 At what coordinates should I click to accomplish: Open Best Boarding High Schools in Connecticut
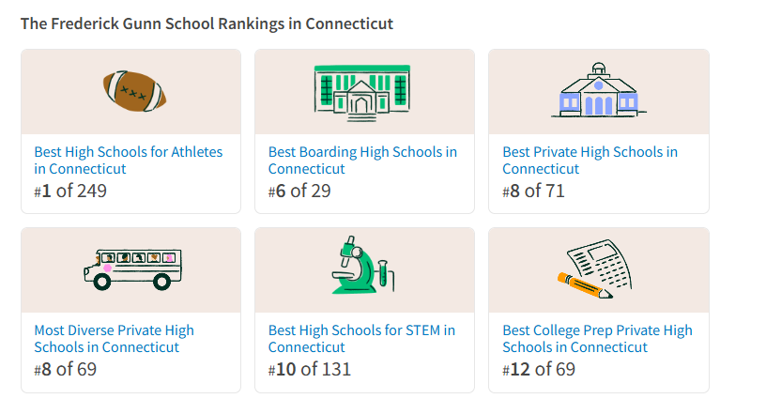click(362, 161)
